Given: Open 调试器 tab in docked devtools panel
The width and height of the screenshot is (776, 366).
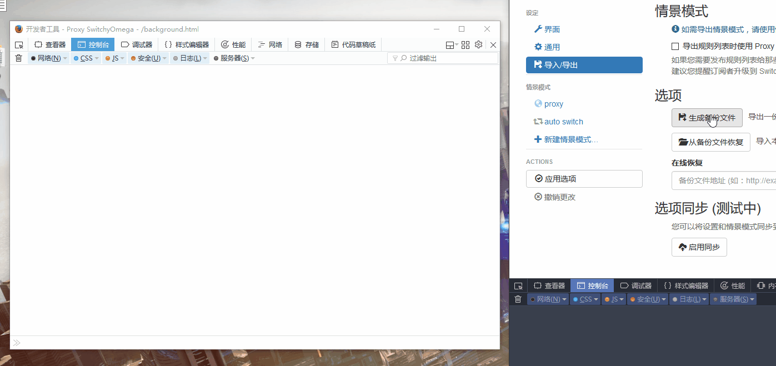Looking at the screenshot, I should point(635,286).
